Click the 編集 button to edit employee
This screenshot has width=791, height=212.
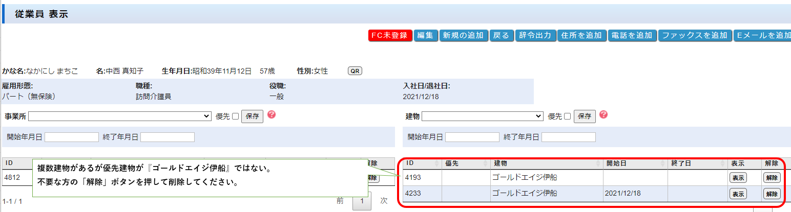[x=425, y=35]
